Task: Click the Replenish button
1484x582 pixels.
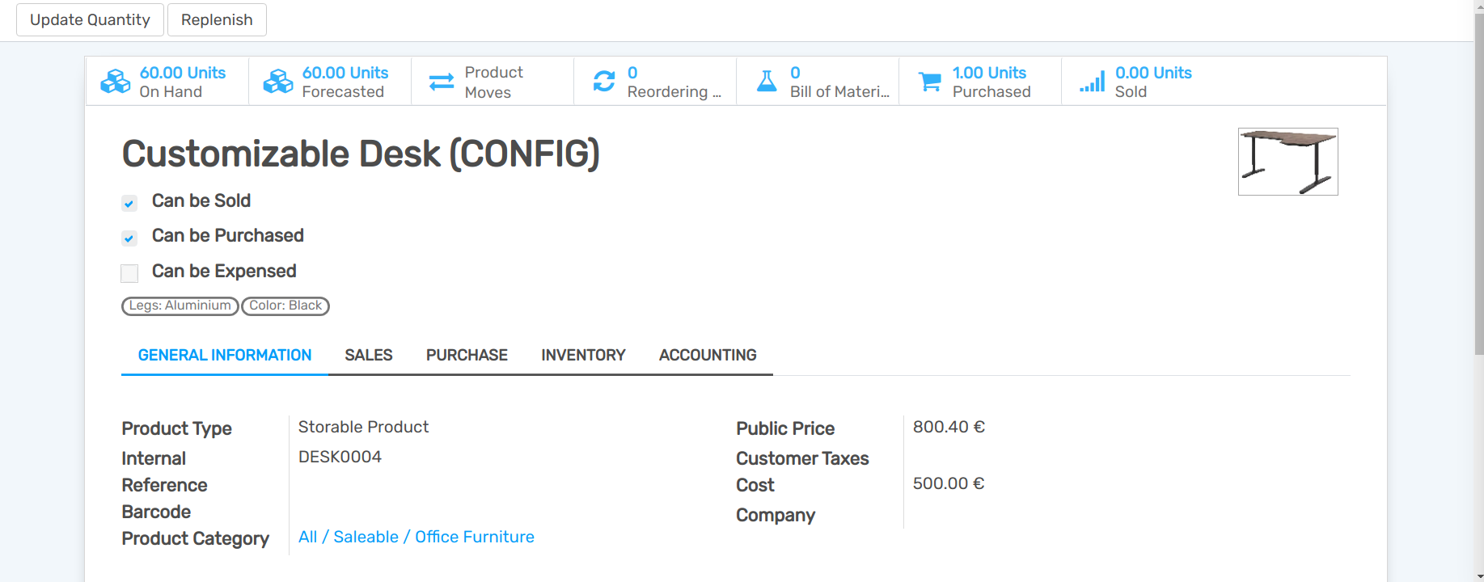Action: click(217, 19)
